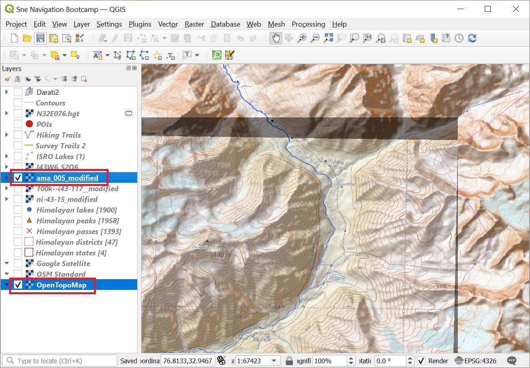The image size is (530, 368).
Task: Activate the Pan Map hand tool
Action: [x=276, y=38]
